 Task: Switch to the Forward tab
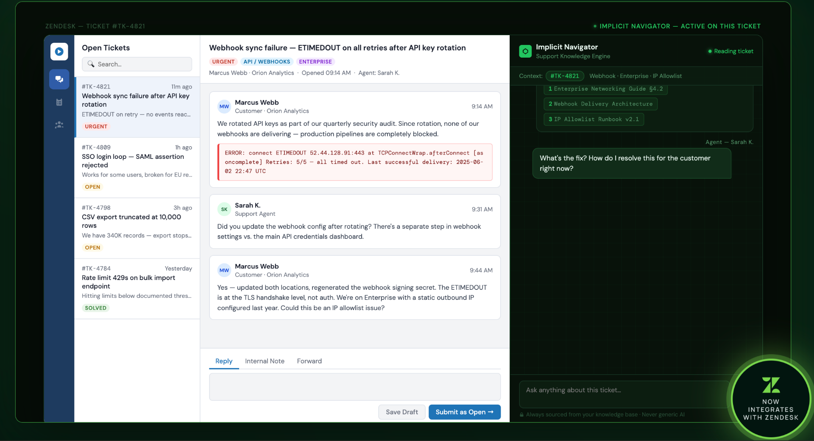coord(309,361)
